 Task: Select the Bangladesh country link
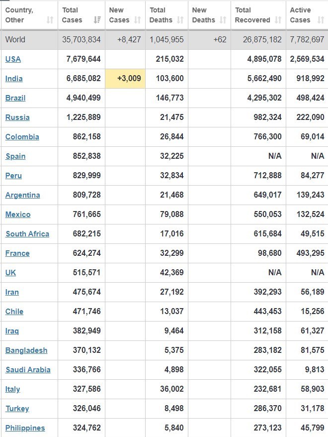[26, 350]
